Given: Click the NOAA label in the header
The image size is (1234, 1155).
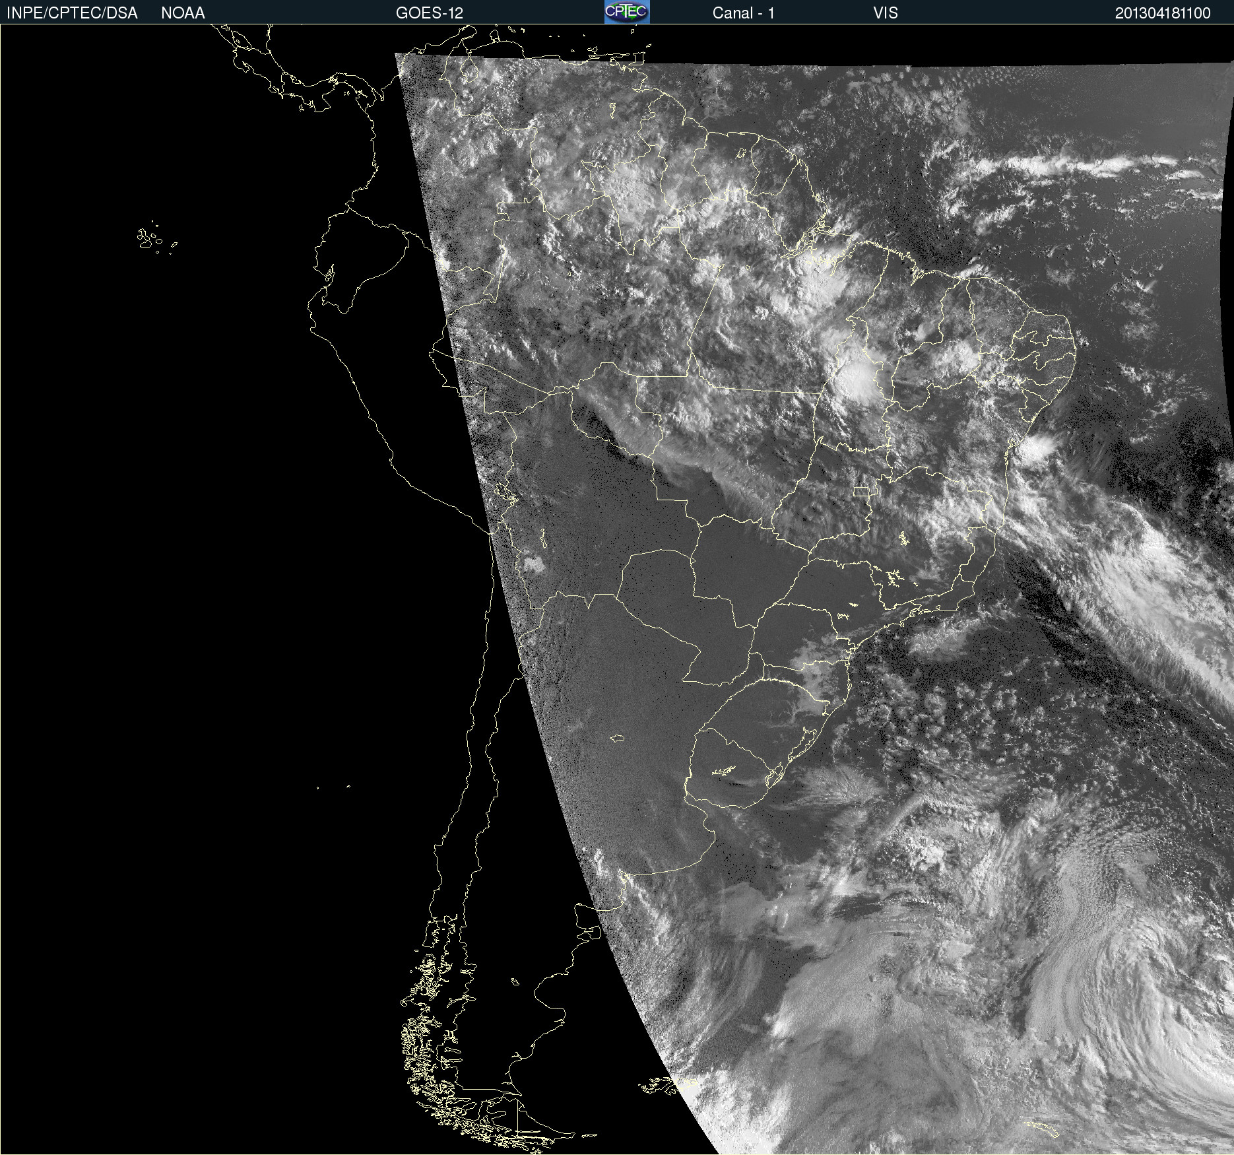Looking at the screenshot, I should point(183,13).
